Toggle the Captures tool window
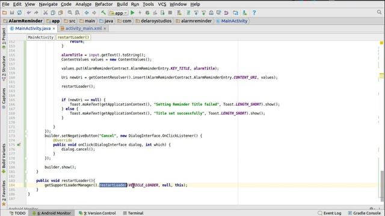 pyautogui.click(x=4, y=98)
